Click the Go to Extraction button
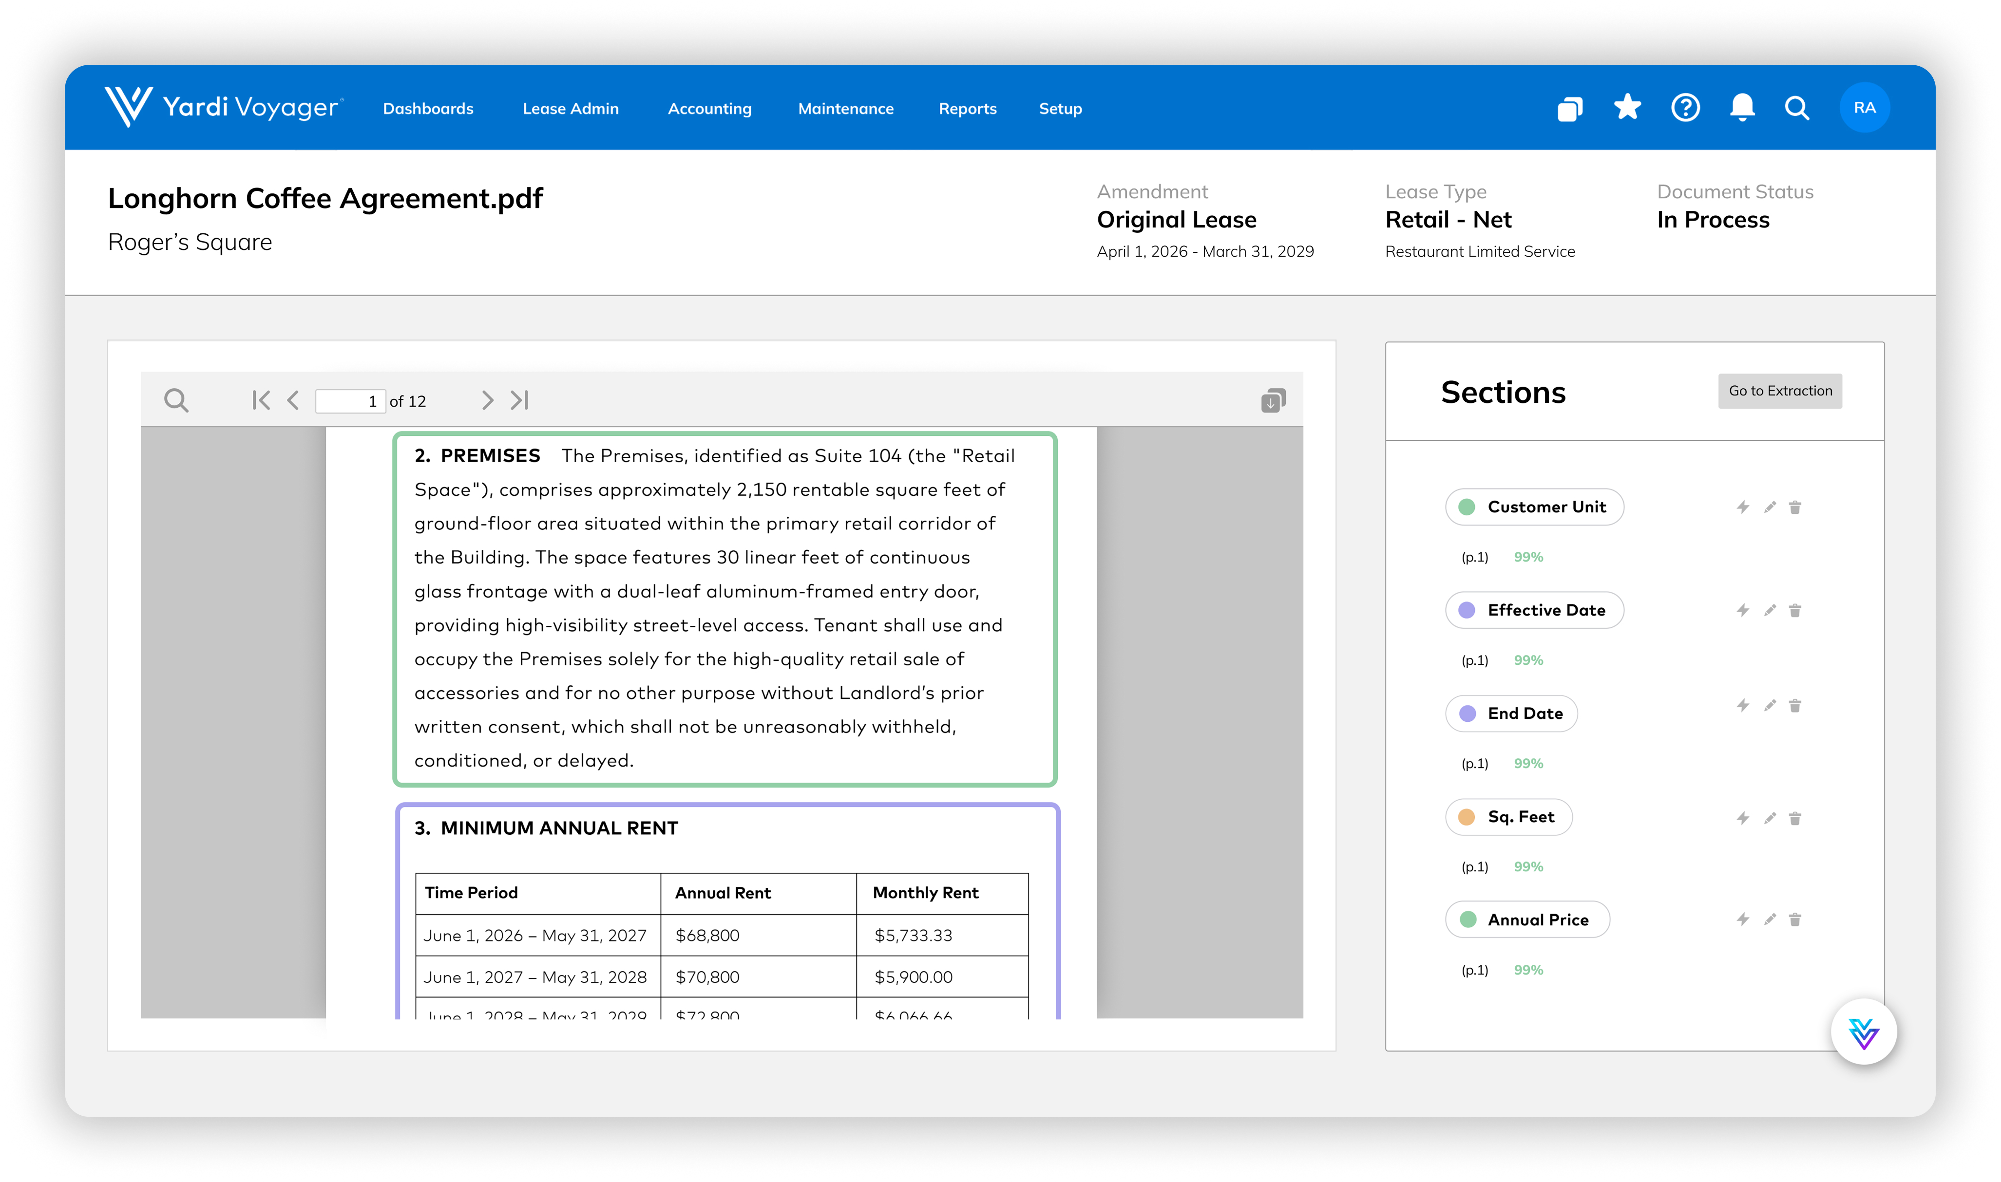 [x=1779, y=391]
